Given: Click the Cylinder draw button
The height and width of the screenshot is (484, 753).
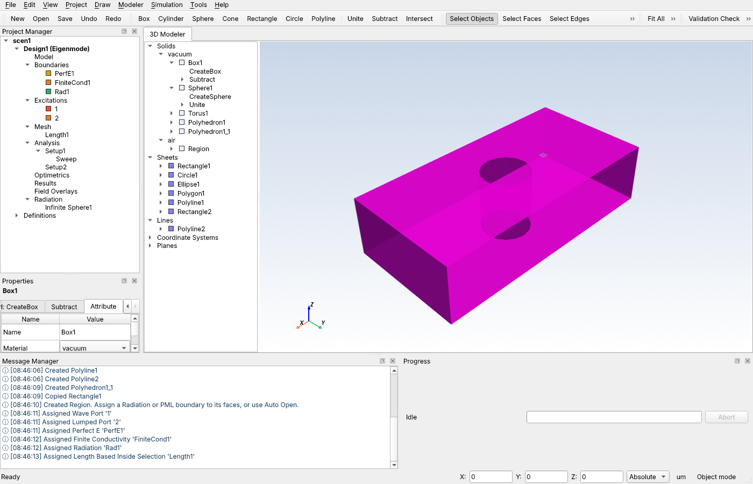Looking at the screenshot, I should pos(171,19).
